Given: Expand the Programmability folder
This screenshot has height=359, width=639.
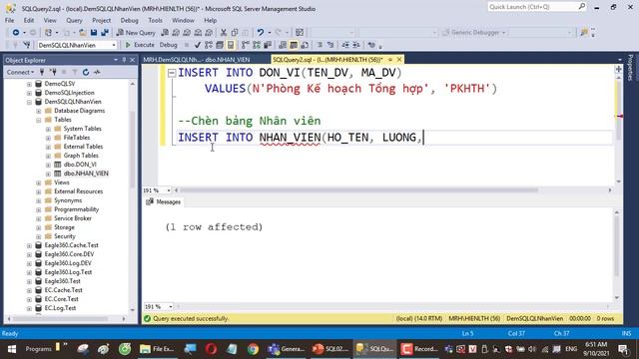Looking at the screenshot, I should (39, 209).
